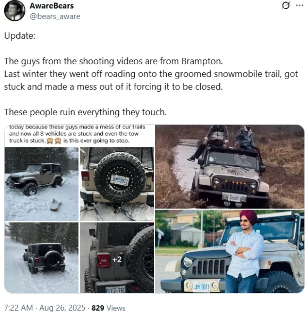
Task: Open the Grok slashed-circle icon
Action: (284, 6)
